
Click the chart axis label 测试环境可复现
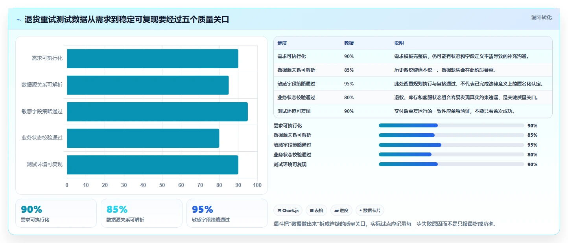(44, 165)
